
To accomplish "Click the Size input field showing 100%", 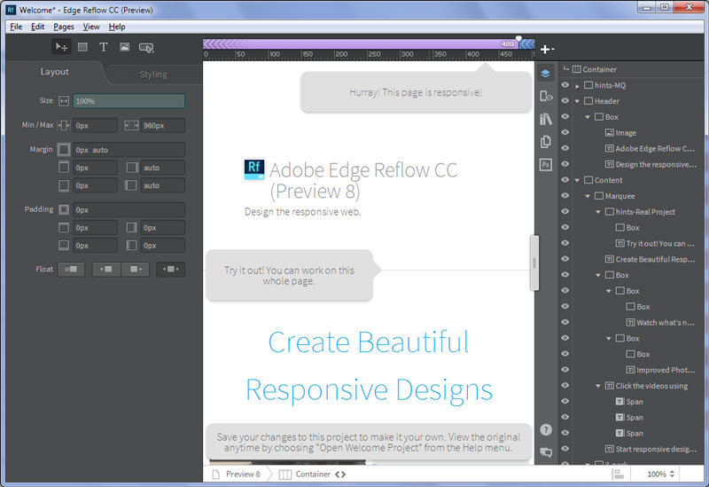I will [129, 101].
